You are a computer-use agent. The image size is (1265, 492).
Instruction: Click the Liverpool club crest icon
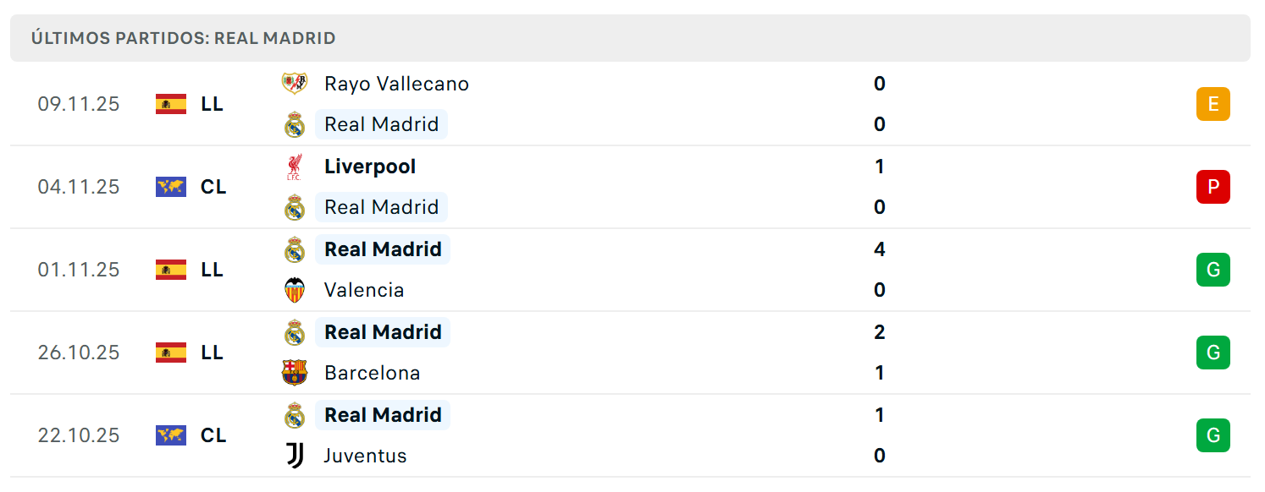[294, 167]
